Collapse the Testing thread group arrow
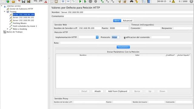This screenshot has width=194, height=109. point(5,12)
